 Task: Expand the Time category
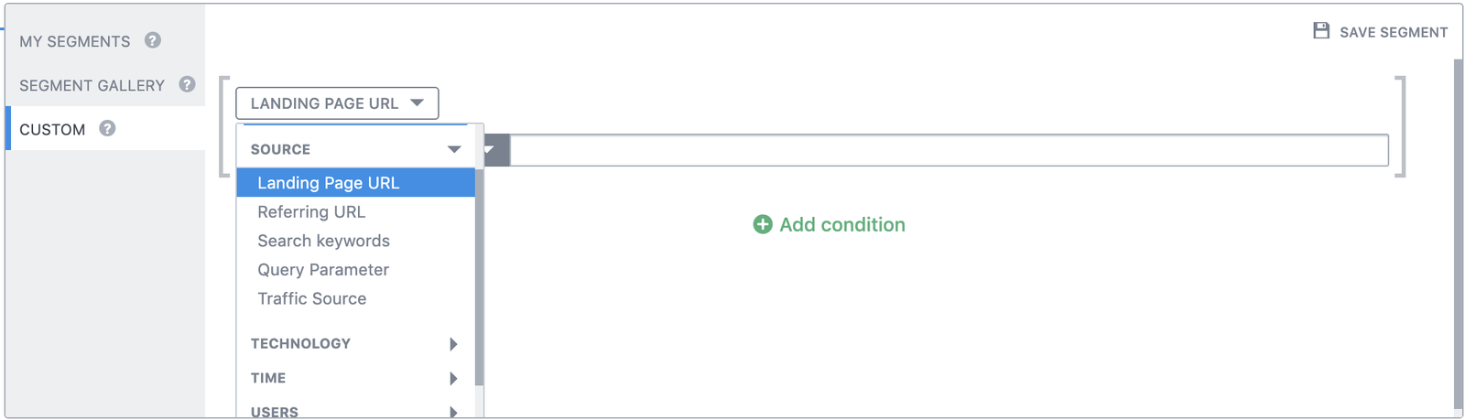[x=453, y=378]
